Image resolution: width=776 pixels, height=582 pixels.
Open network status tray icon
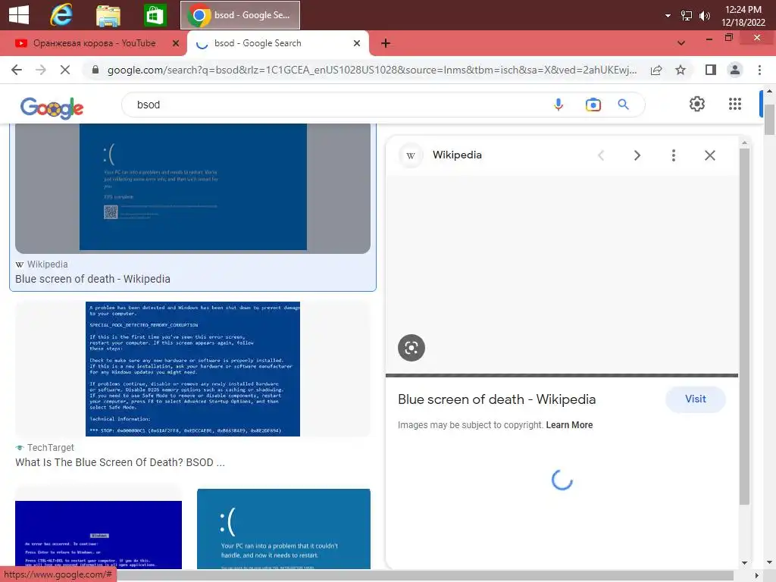click(687, 16)
